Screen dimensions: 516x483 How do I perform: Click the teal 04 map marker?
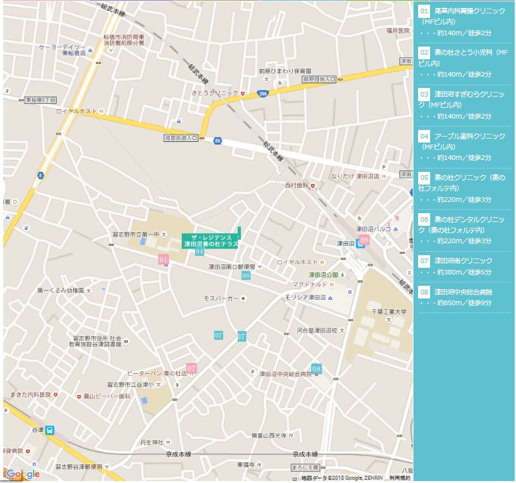point(199,251)
